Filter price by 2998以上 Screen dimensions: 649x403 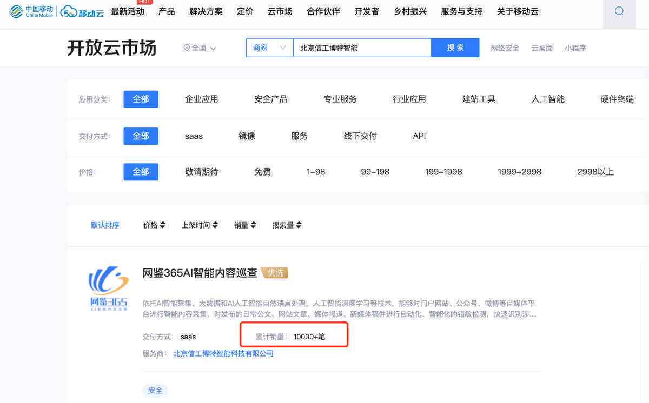coord(595,172)
